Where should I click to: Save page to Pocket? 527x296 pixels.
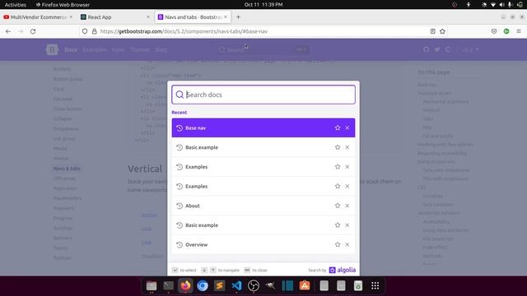tap(494, 31)
